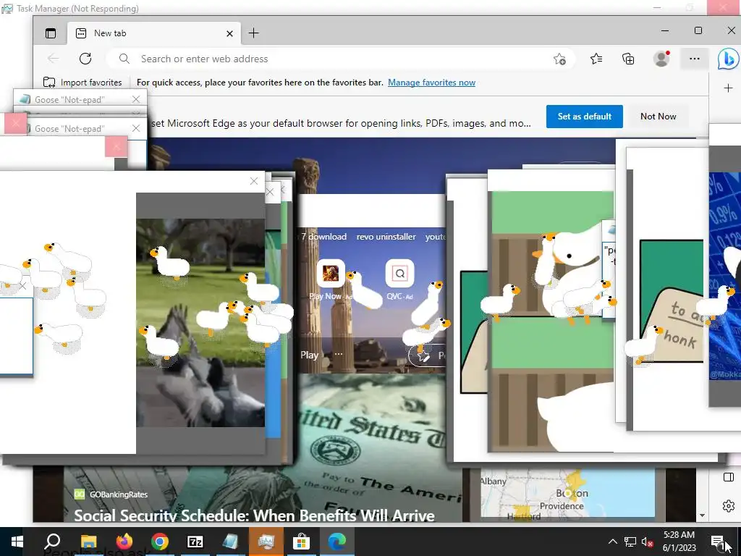
Task: Dismiss the prompt with "Not Now"
Action: tap(659, 117)
